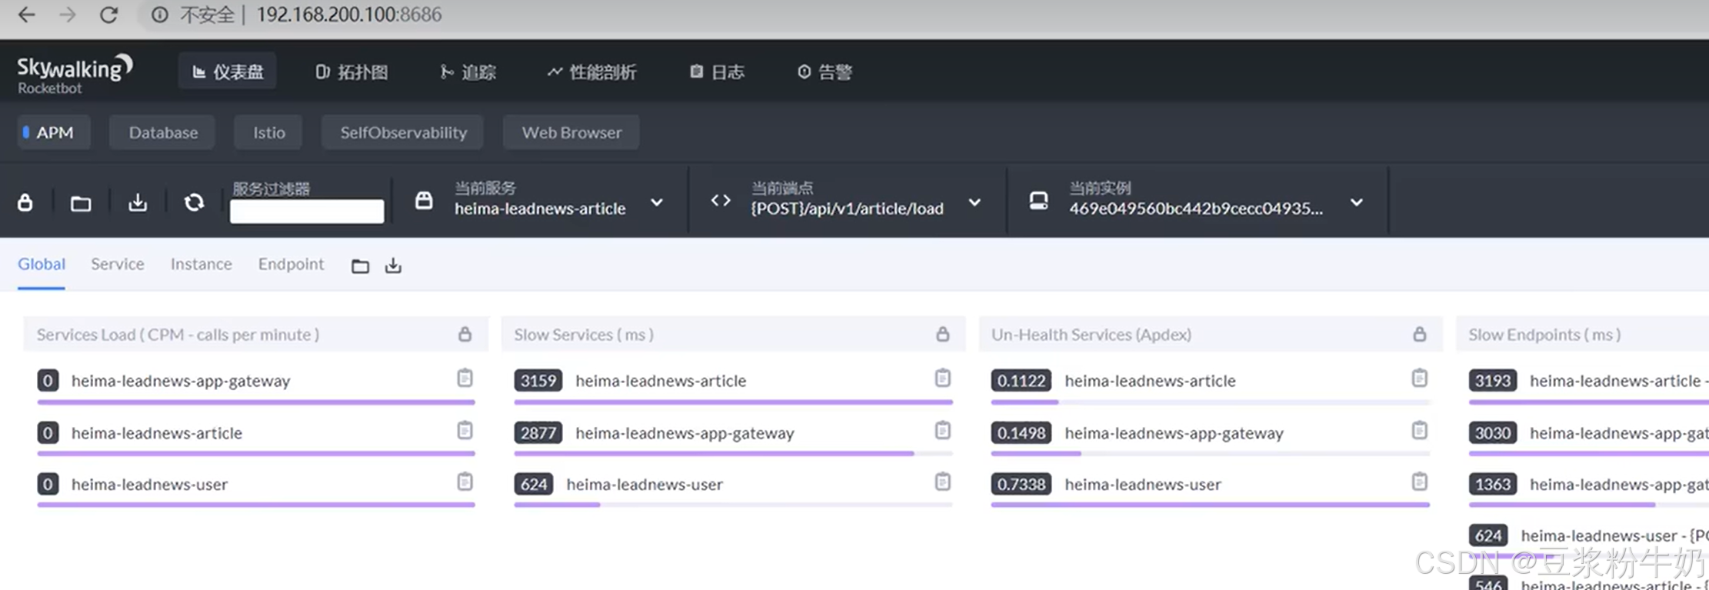Click the site info icon in address bar

pyautogui.click(x=159, y=15)
